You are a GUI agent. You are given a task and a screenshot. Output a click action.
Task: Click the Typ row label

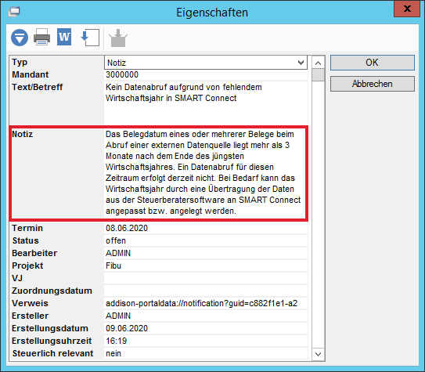tap(20, 63)
